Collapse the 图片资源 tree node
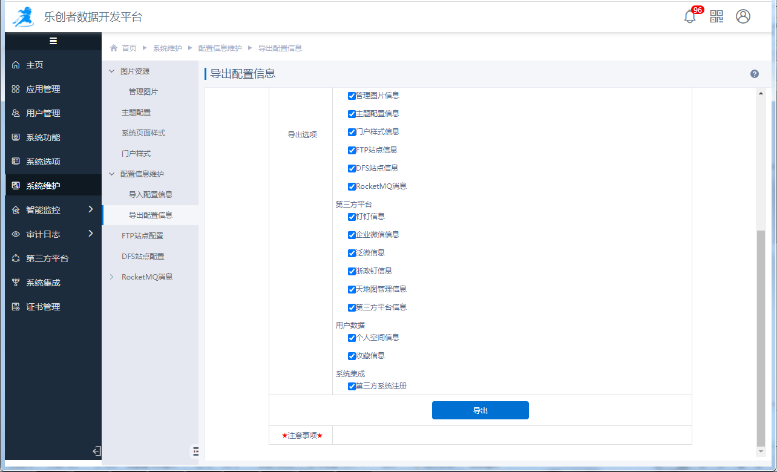The height and width of the screenshot is (472, 777). [x=111, y=71]
